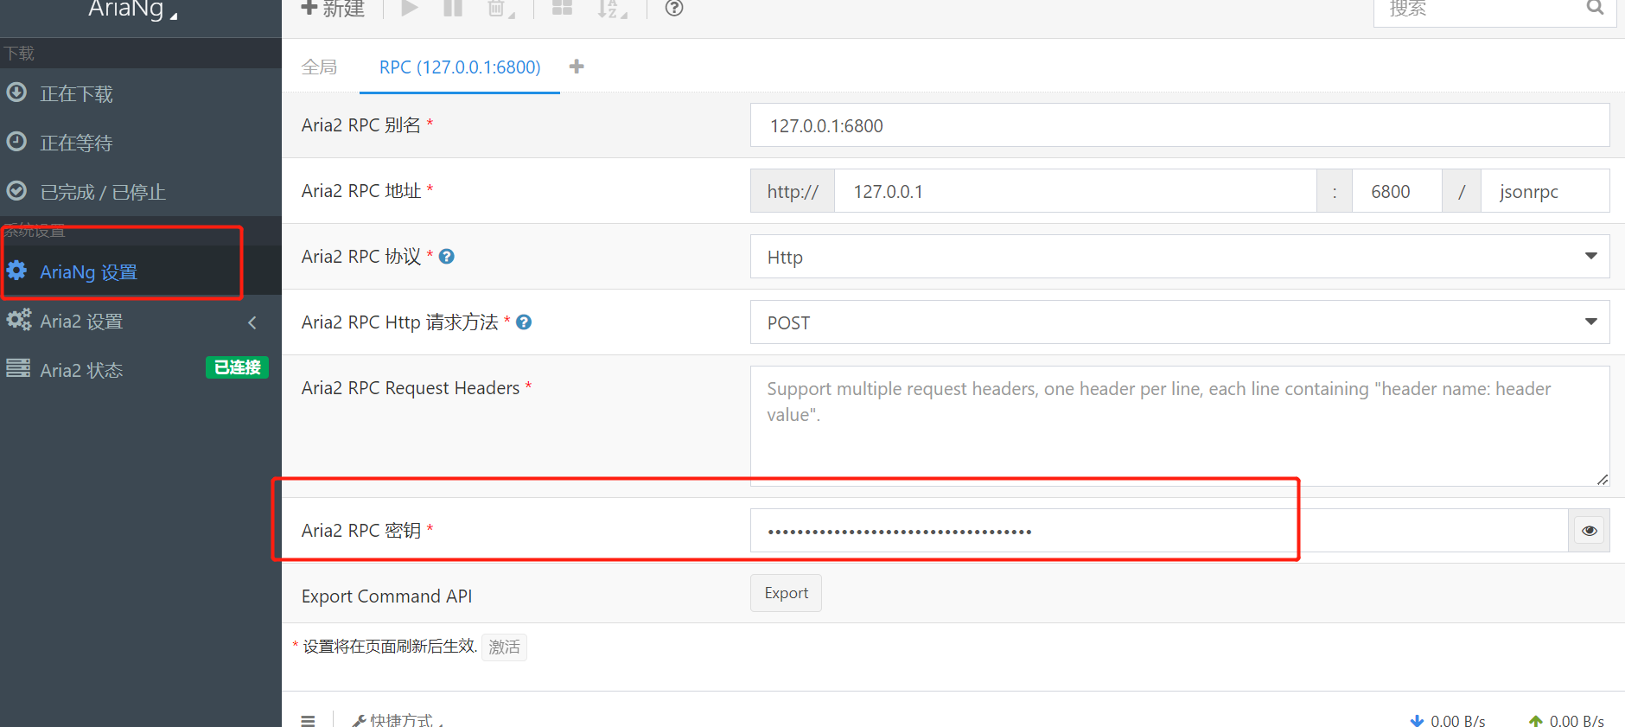
Task: Click the select-all grid icon
Action: pyautogui.click(x=562, y=8)
